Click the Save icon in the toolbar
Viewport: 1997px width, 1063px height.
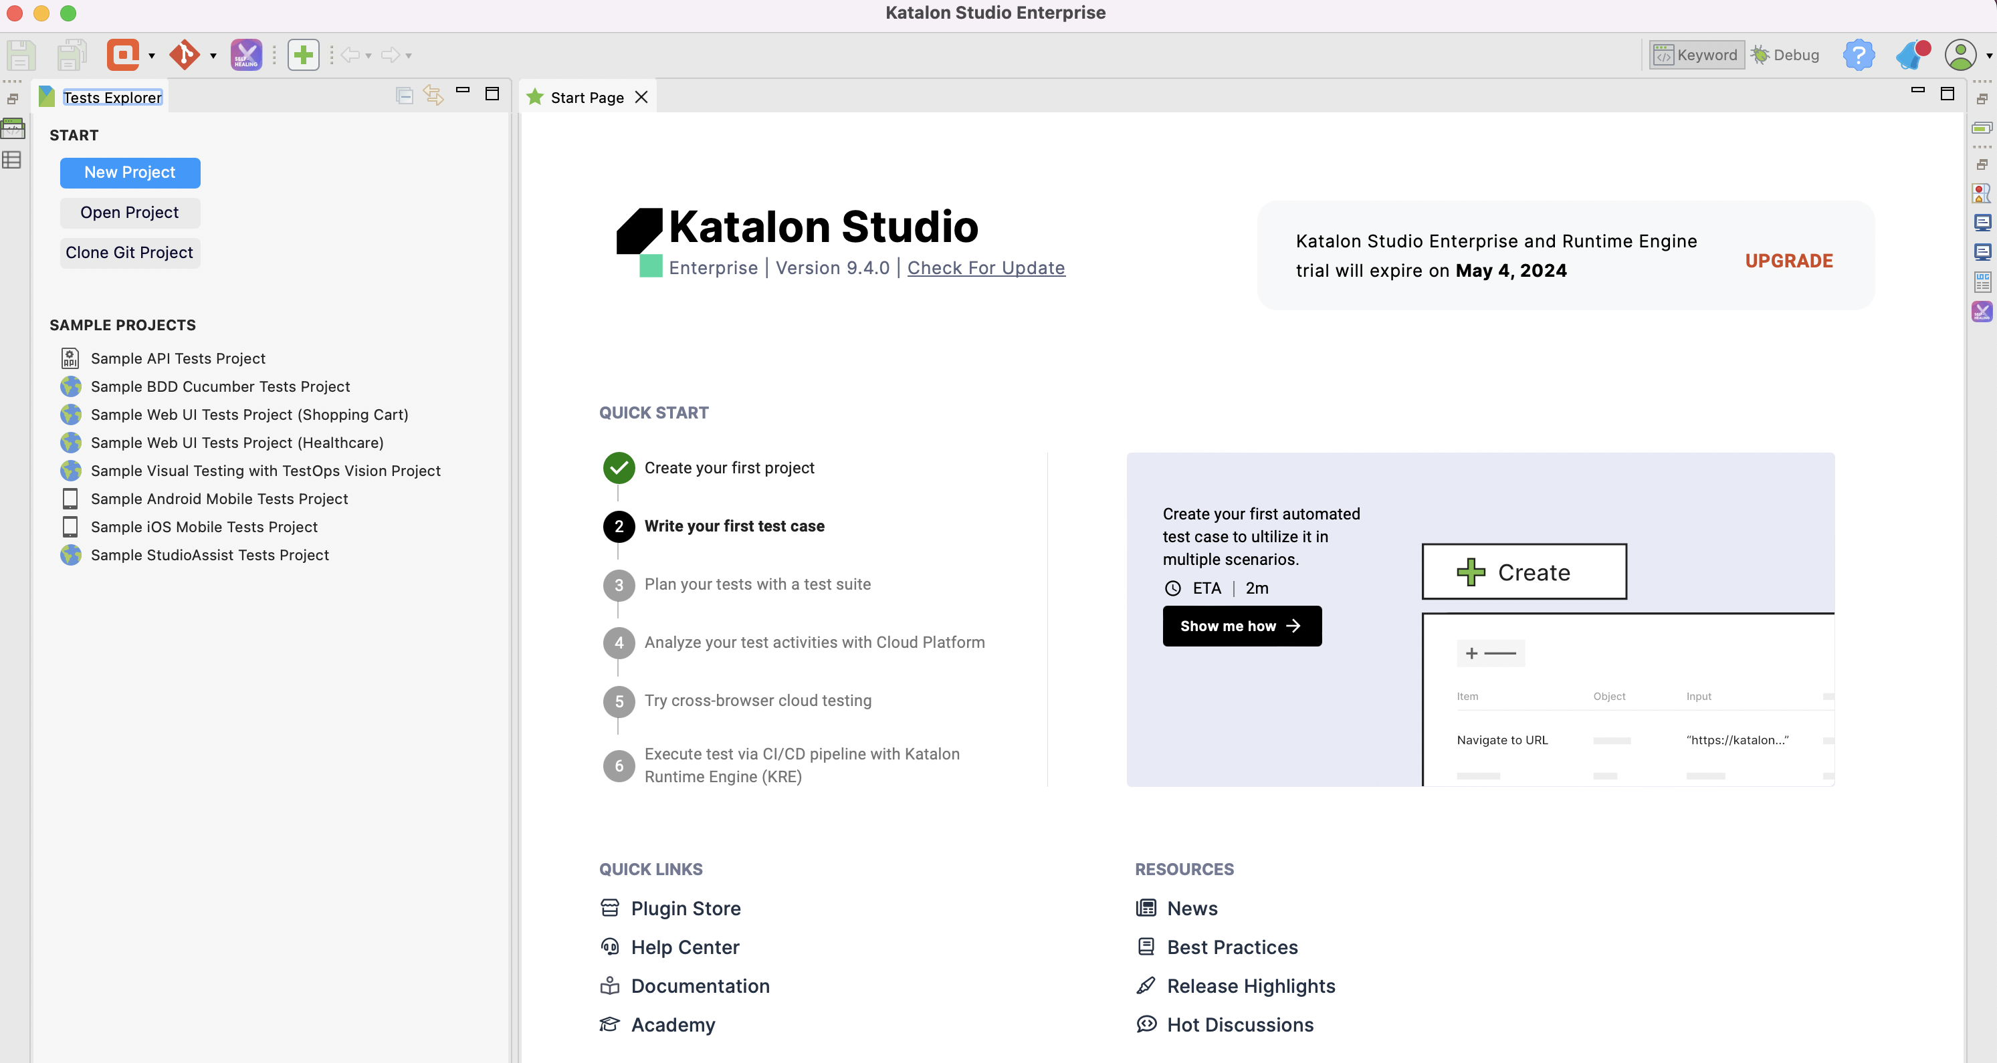tap(21, 55)
